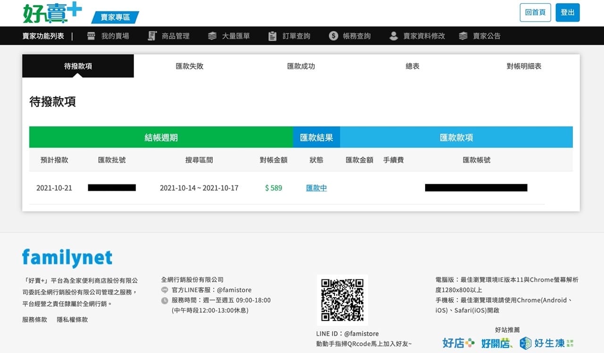
Task: Click the $ 589 amount
Action: (274, 188)
